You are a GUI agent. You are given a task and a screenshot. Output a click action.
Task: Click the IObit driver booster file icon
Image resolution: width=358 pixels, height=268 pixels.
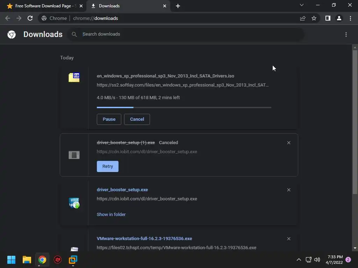tap(74, 203)
